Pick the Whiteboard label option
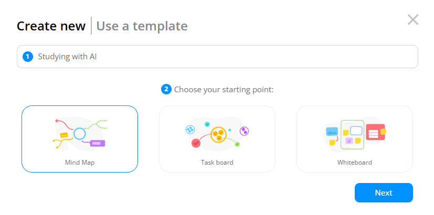 pyautogui.click(x=355, y=163)
